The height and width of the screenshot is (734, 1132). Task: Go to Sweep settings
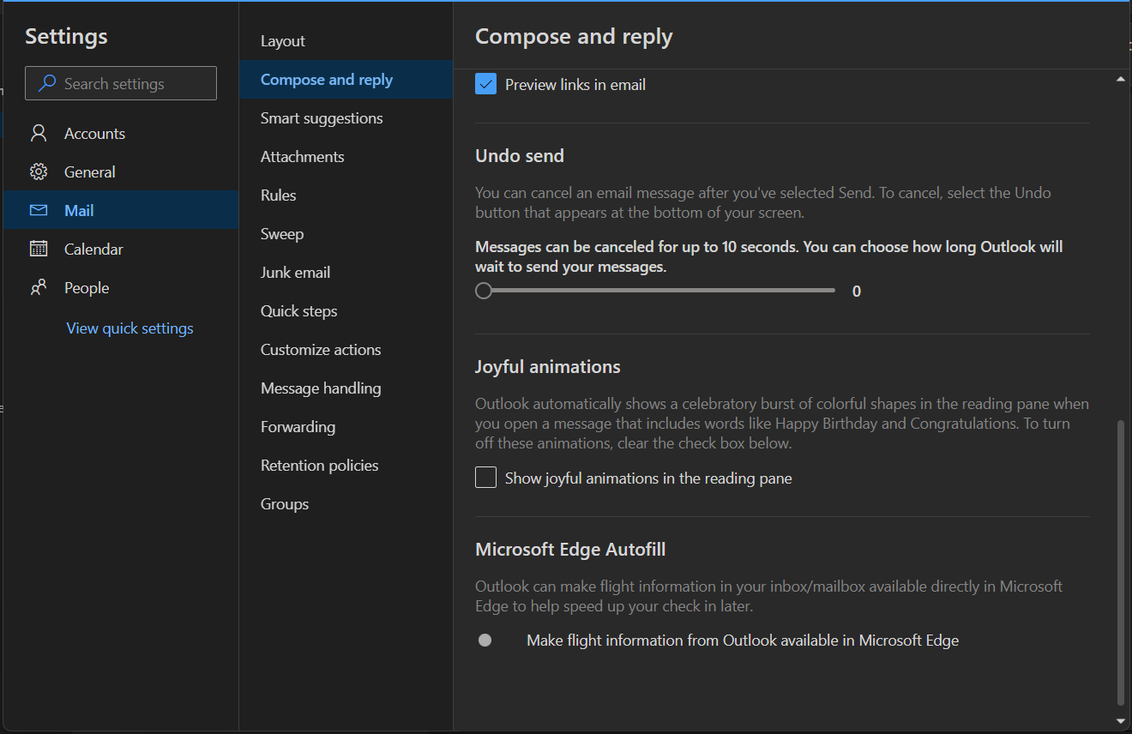(x=346, y=233)
